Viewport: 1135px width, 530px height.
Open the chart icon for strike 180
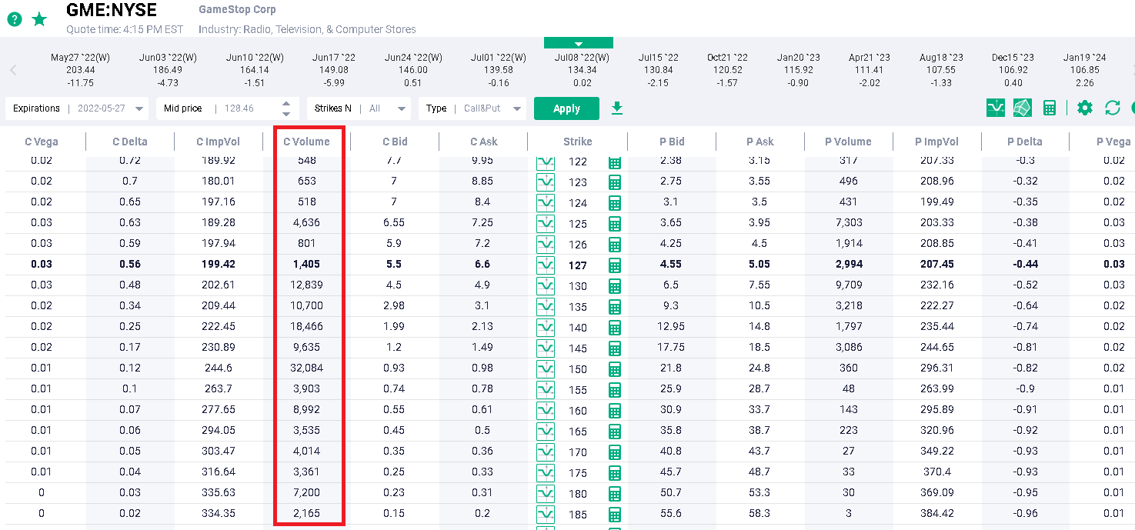click(x=546, y=494)
